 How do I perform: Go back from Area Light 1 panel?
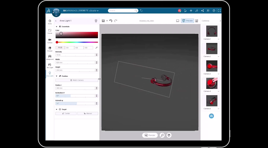coord(56,21)
